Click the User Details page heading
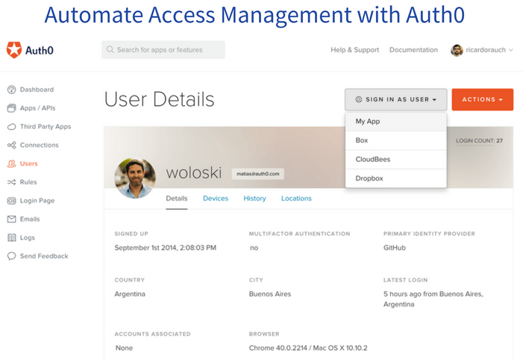The height and width of the screenshot is (361, 523). pos(159,99)
